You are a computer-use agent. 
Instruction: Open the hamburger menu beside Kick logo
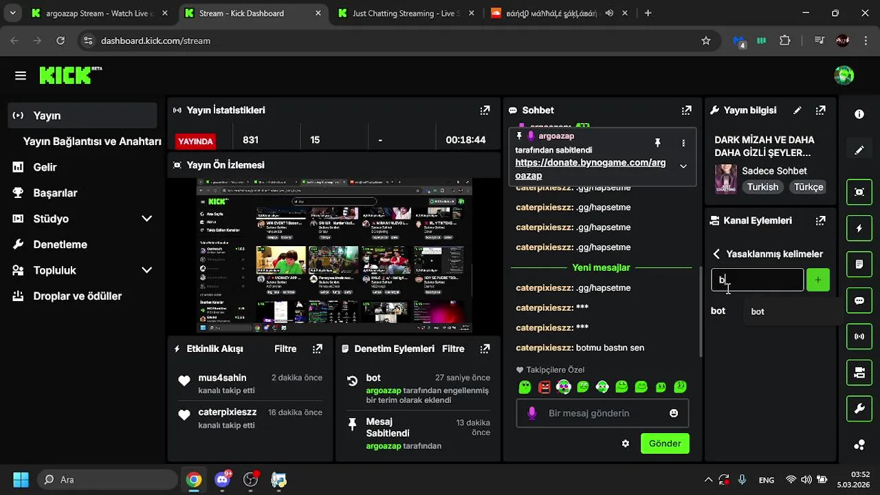coord(21,76)
